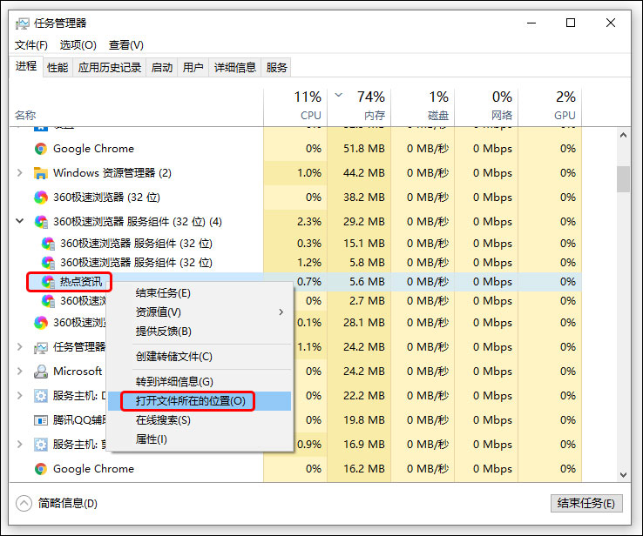Switch to the 用户 tab
This screenshot has height=536, width=643.
coord(193,68)
